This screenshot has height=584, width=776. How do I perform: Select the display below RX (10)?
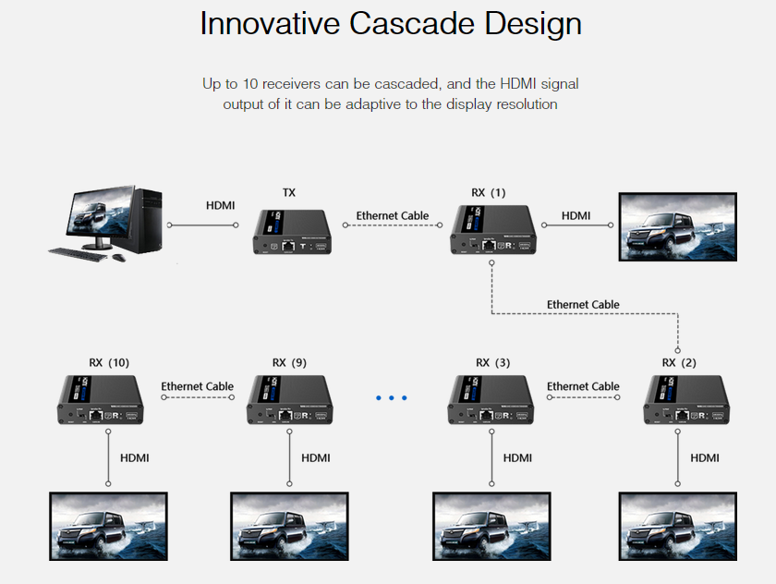(x=108, y=526)
